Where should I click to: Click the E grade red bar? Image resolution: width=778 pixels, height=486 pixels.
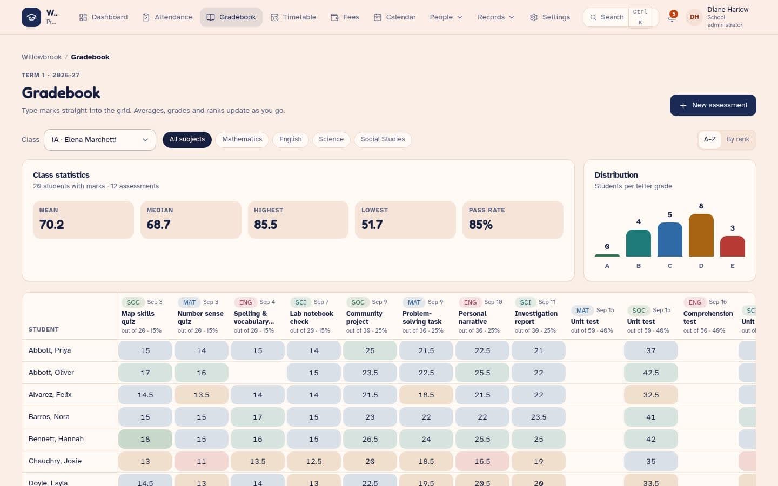pos(733,246)
